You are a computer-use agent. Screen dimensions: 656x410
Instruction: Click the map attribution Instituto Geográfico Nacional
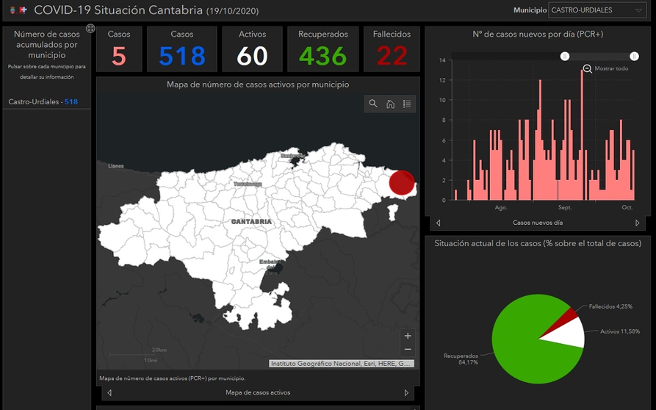342,364
